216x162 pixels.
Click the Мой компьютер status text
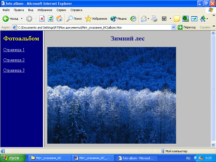coord(176,151)
